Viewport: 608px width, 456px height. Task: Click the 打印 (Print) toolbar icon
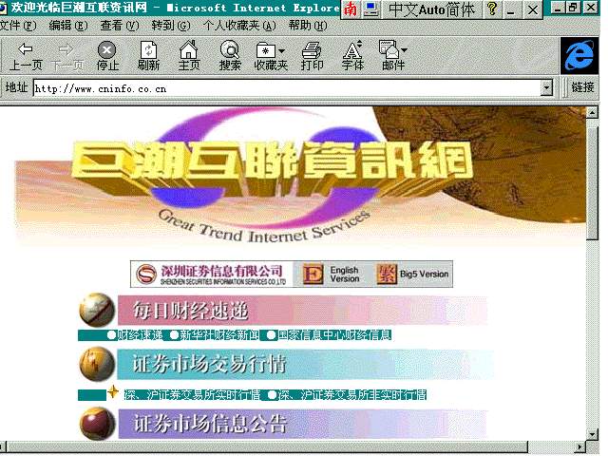(x=312, y=56)
